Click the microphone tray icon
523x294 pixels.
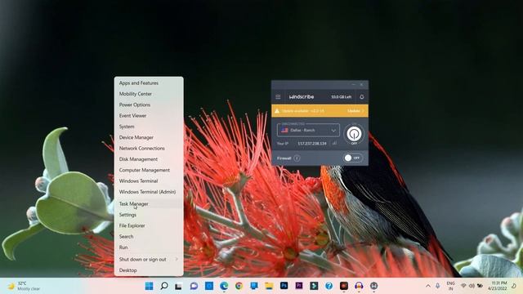(438, 286)
